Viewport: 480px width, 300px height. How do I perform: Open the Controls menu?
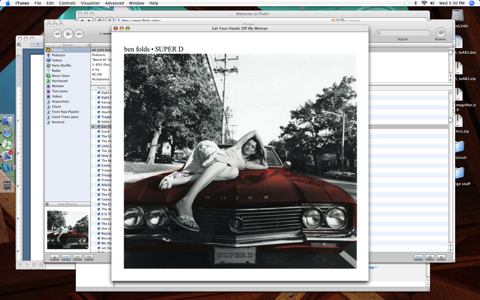(67, 3)
